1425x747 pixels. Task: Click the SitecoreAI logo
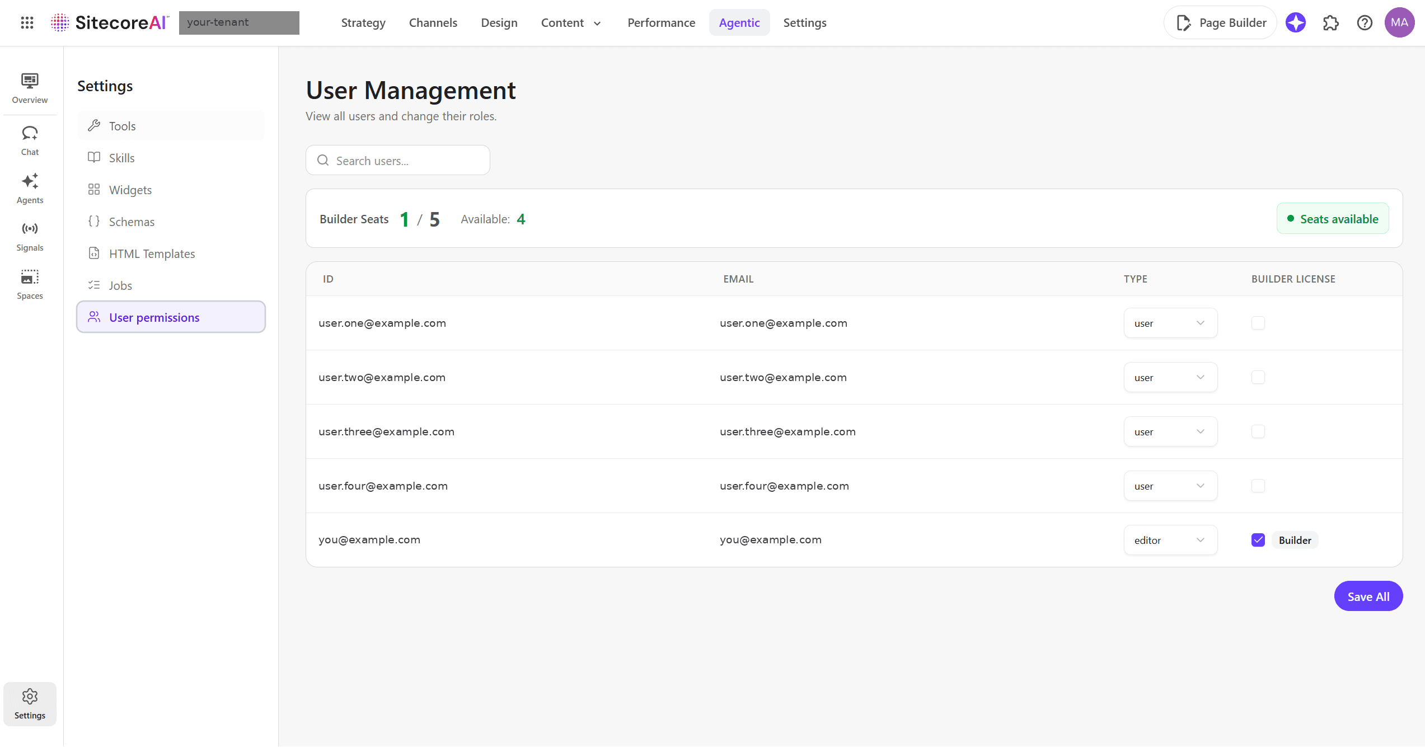click(110, 22)
